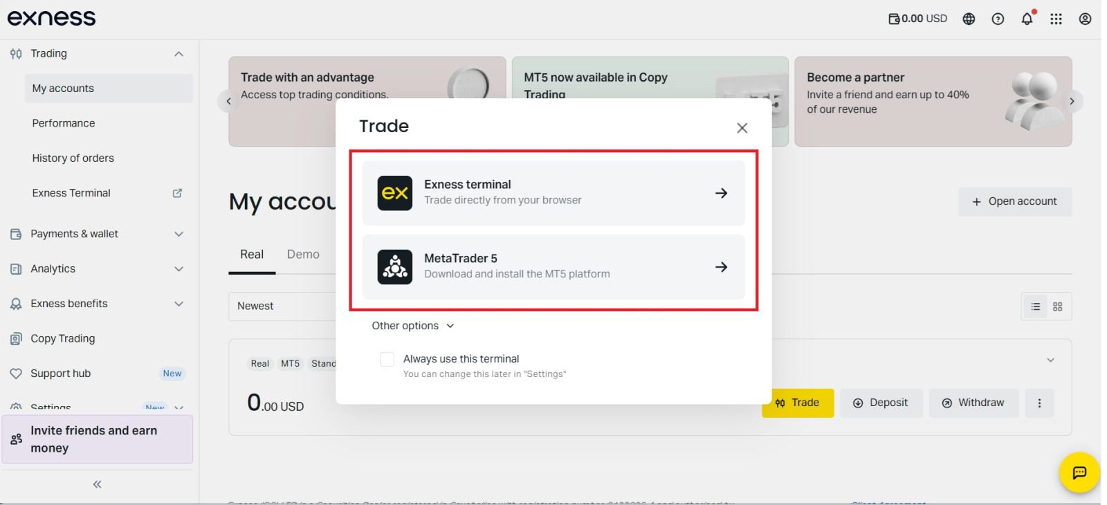
Task: Expand Analytics section in sidebar
Action: tap(97, 268)
